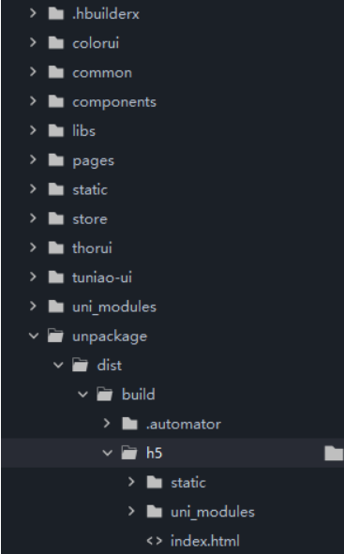Expand the nested static folder under h5

pyautogui.click(x=131, y=482)
